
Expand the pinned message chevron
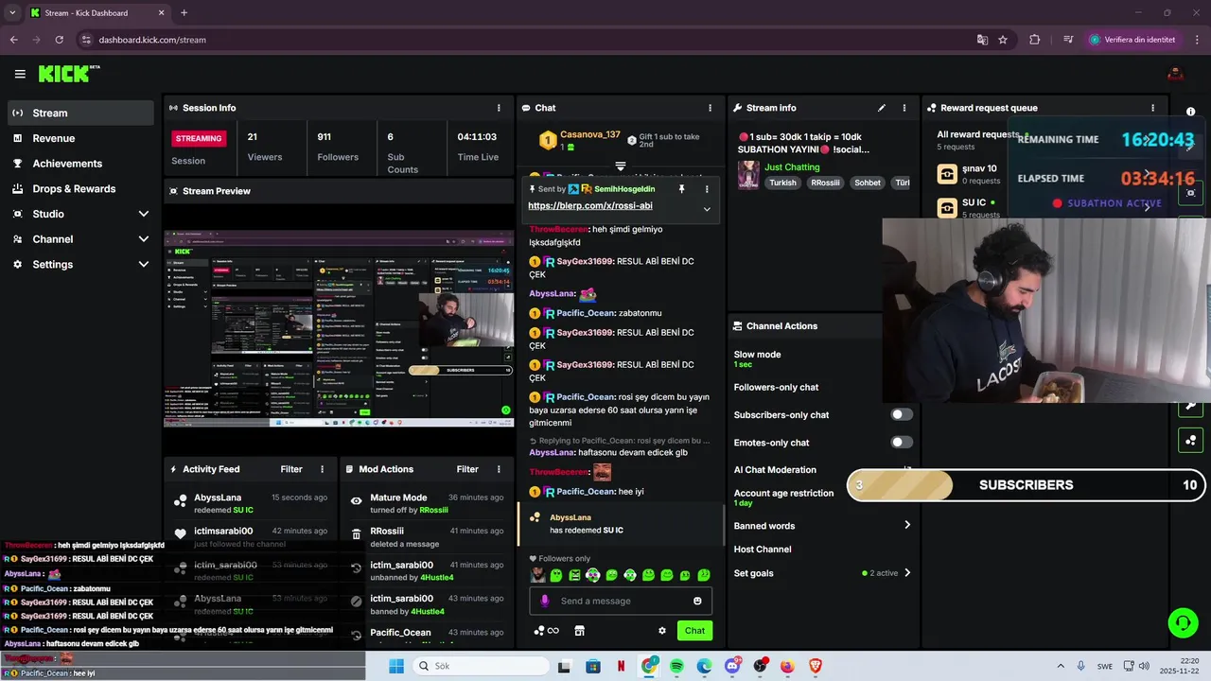tap(706, 209)
